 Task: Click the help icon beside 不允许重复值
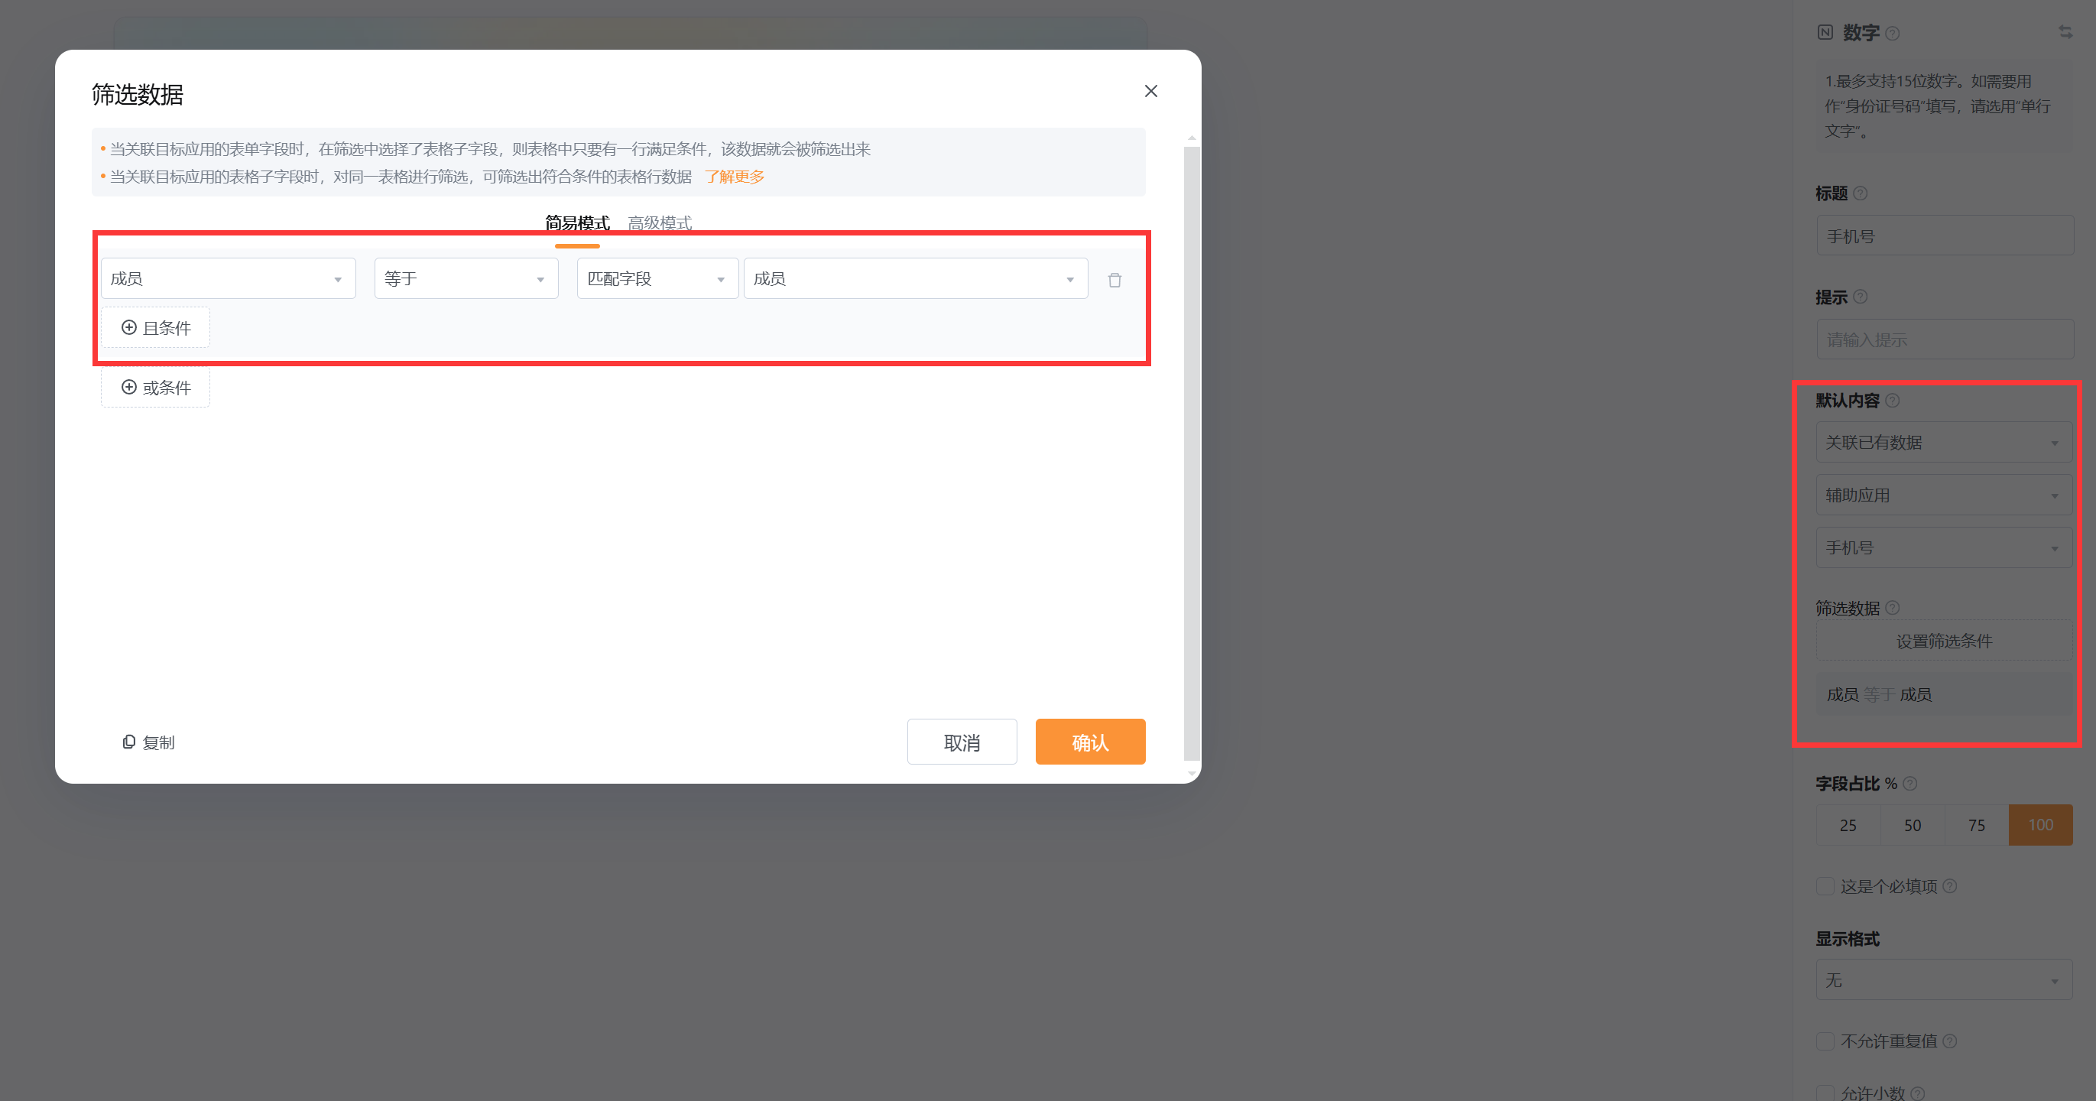tap(1949, 1041)
